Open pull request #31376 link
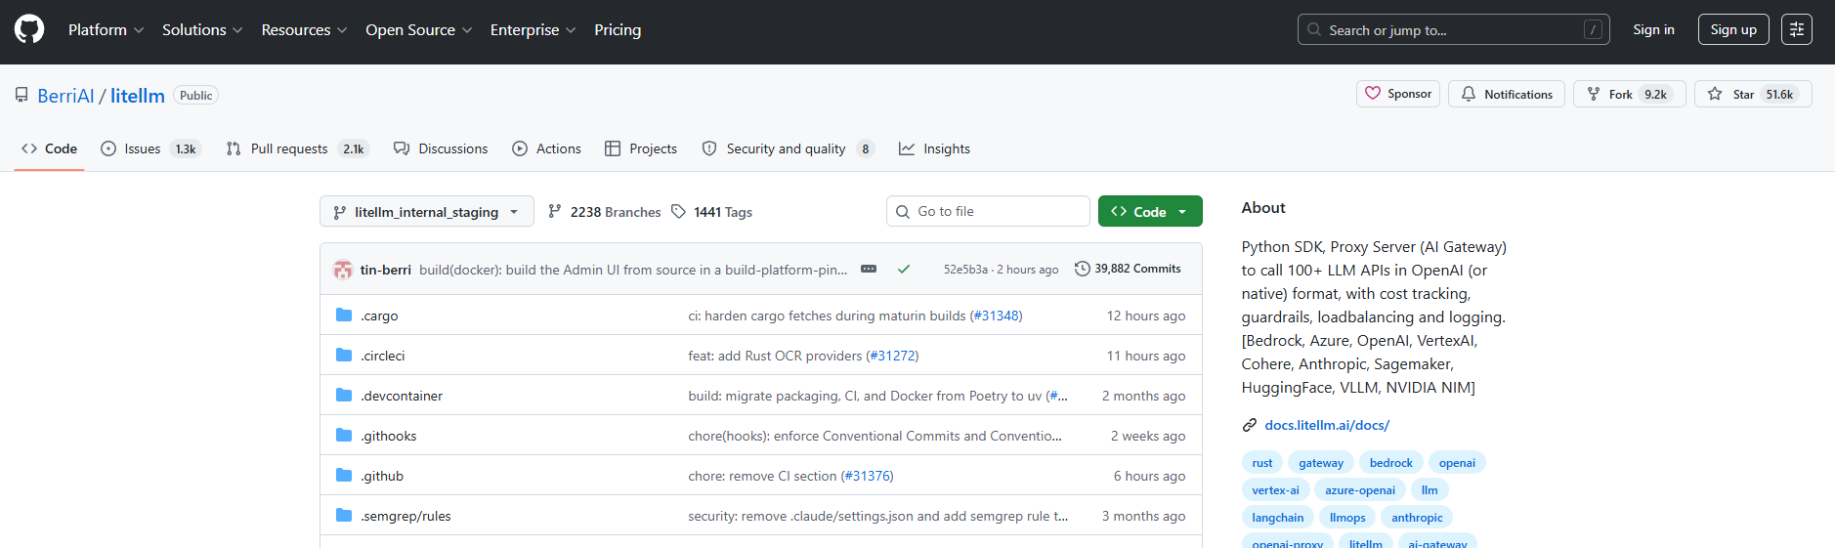The height and width of the screenshot is (548, 1835). [867, 476]
